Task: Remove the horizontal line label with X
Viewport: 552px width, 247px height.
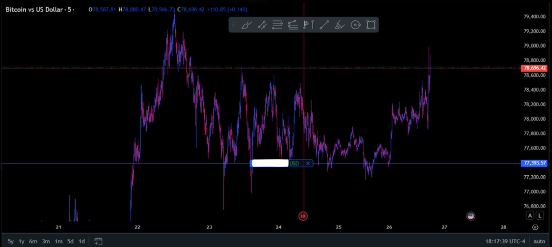Action: pyautogui.click(x=308, y=163)
